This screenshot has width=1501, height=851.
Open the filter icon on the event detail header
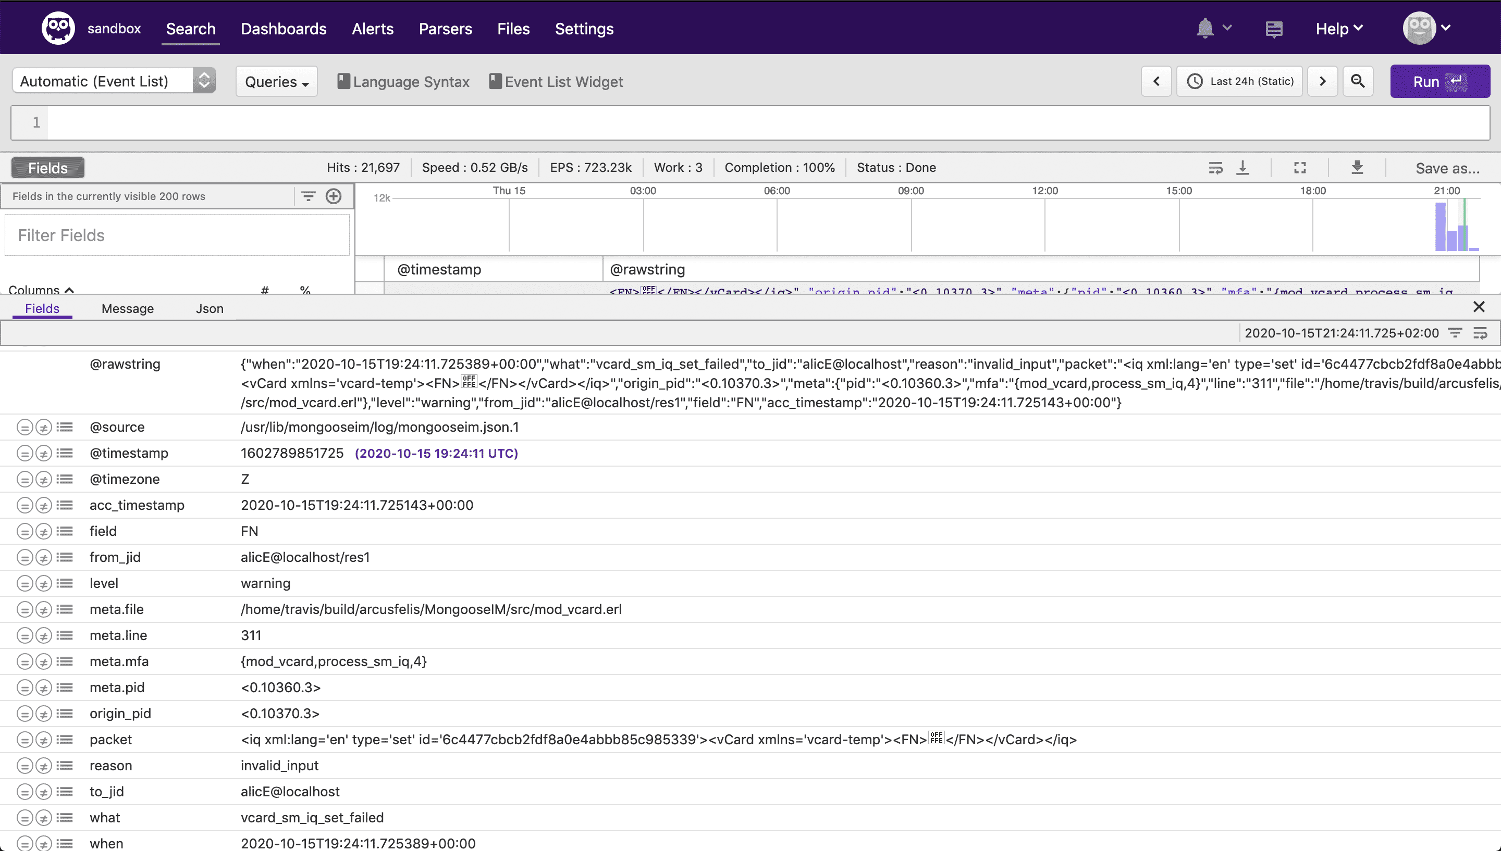(1454, 333)
